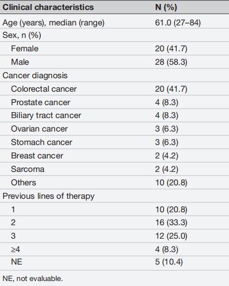Screen dimensions: 229x286
Task: Click the Stomach cancer value 3 (6.3)
Action: click(x=167, y=143)
